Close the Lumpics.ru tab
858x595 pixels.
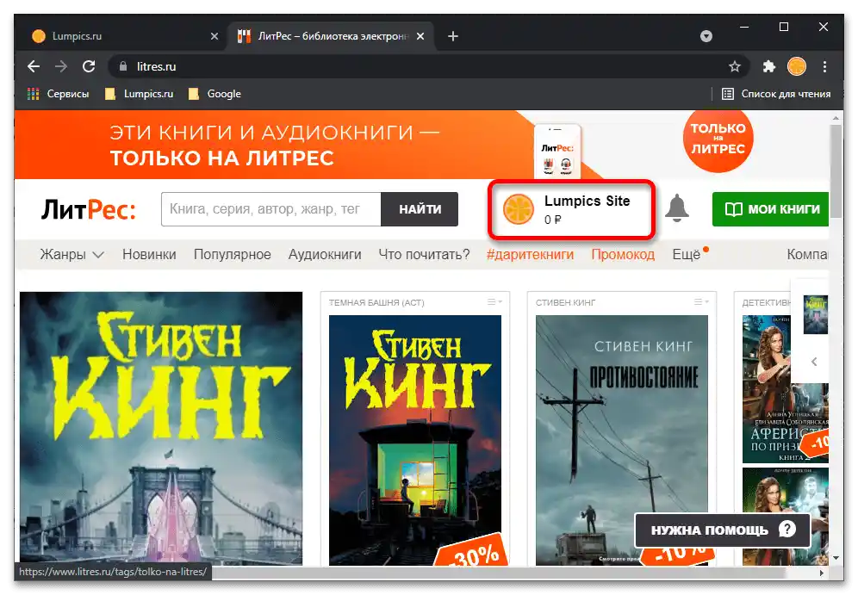(214, 36)
